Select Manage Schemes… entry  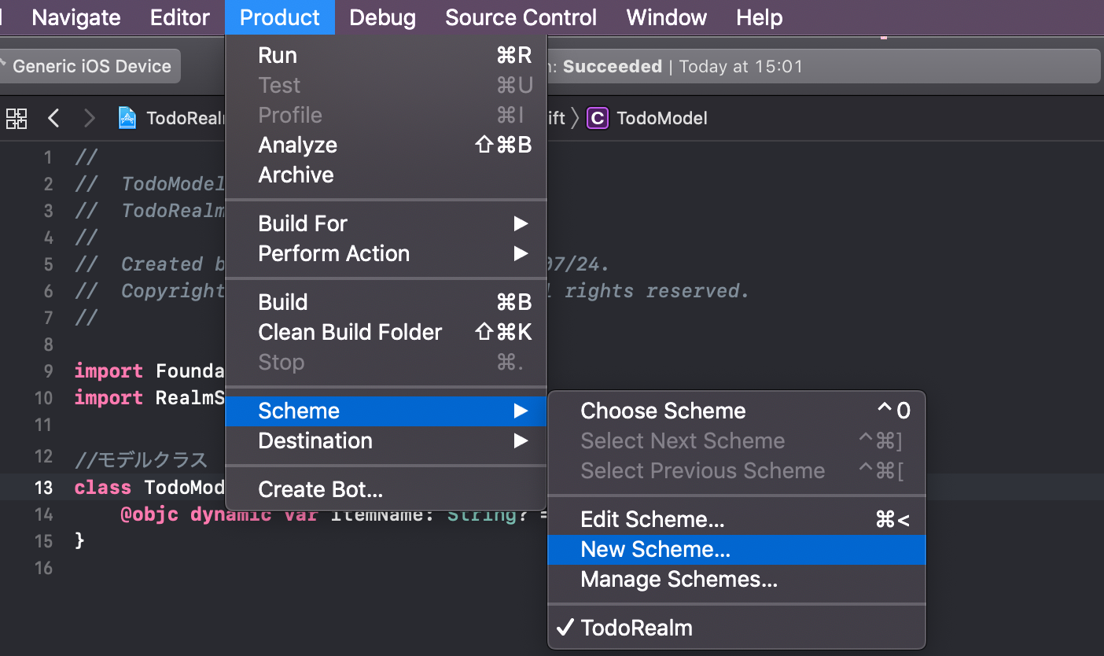[679, 580]
